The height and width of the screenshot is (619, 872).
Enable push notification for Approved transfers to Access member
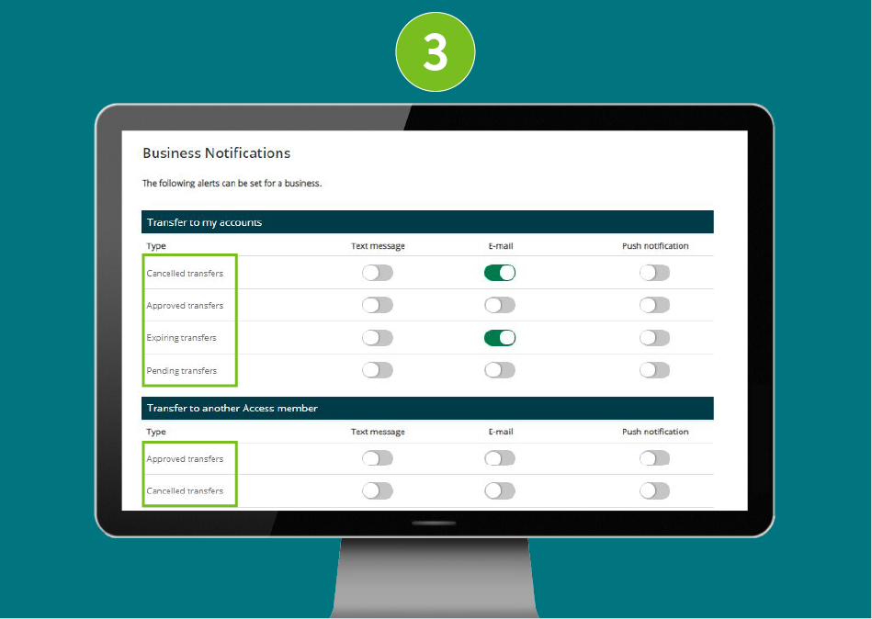(x=654, y=458)
